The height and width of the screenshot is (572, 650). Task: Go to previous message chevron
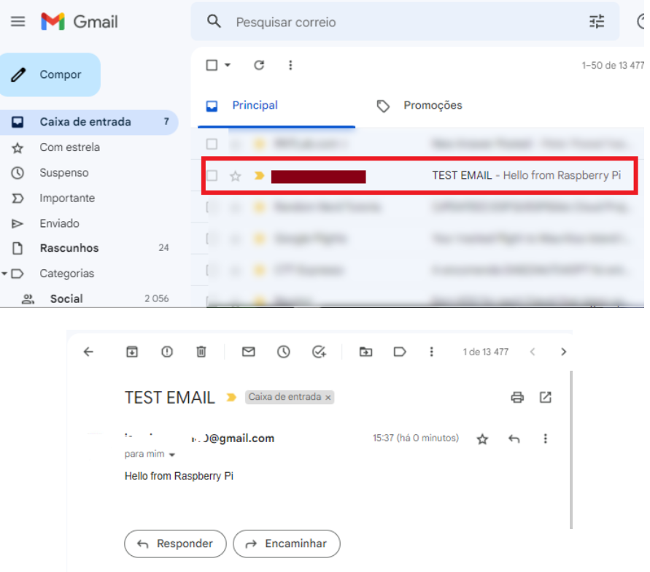(x=533, y=352)
